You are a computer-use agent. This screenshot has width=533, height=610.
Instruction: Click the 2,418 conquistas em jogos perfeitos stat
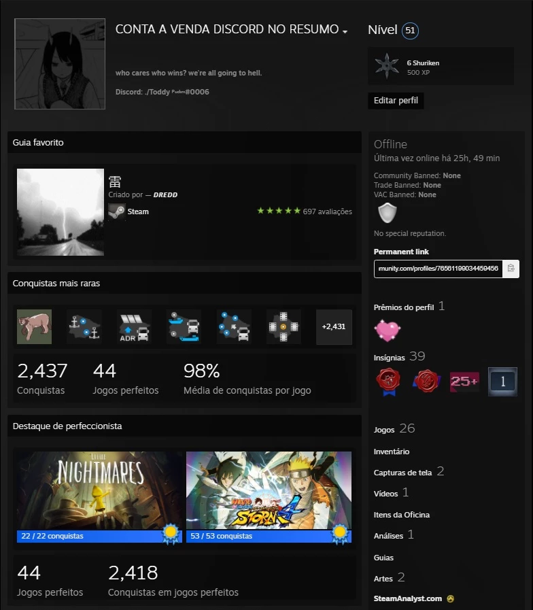[x=173, y=581]
